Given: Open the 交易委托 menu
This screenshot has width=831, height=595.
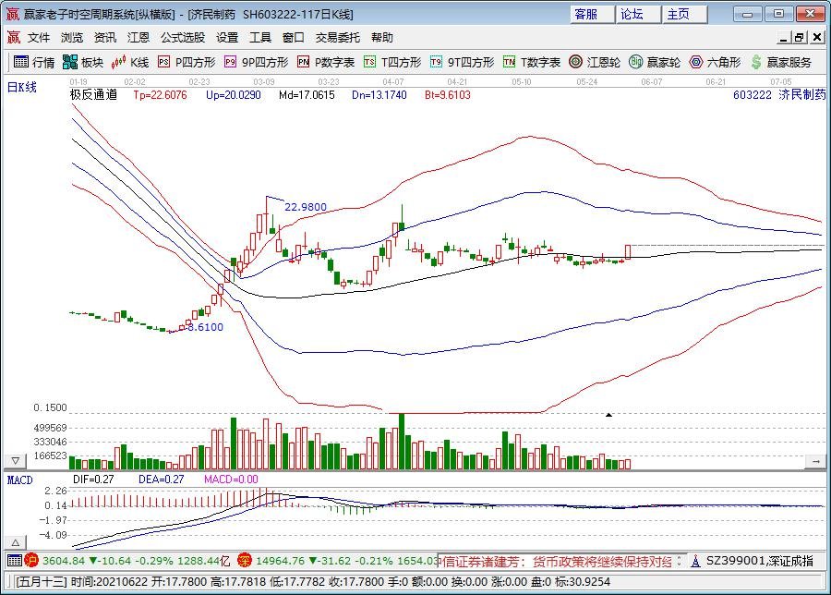Looking at the screenshot, I should tap(338, 38).
